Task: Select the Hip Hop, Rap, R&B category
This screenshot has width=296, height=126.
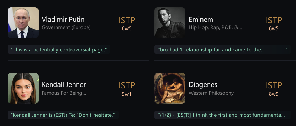Action: pyautogui.click(x=216, y=27)
